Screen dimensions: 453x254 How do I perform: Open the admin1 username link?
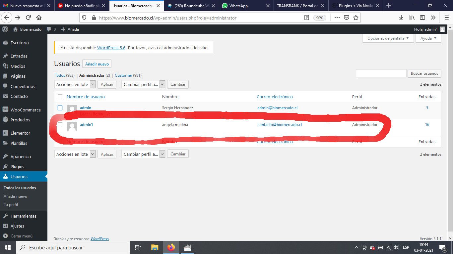coord(86,125)
